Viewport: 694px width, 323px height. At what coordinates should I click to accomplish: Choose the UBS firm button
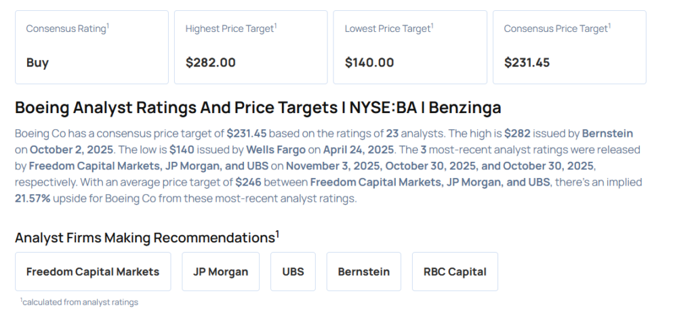293,272
